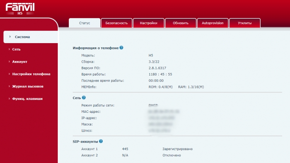Click the Fanvil H5 logo

click(20, 9)
